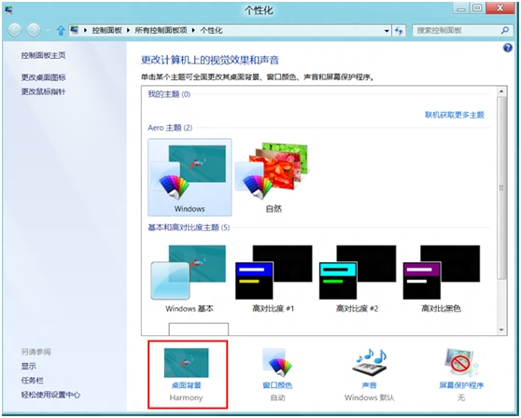The image size is (521, 418).
Task: Select the 高对比黑色 theme
Action: 442,278
